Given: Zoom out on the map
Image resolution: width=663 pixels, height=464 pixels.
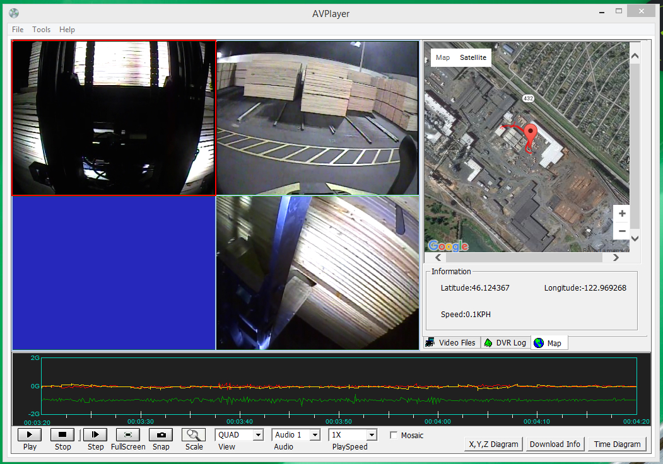Looking at the screenshot, I should [622, 231].
